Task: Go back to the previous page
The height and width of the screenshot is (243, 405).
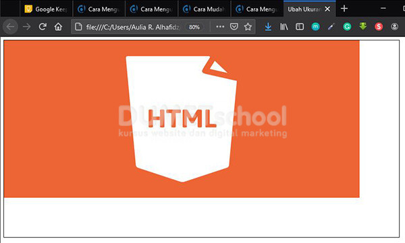Action: [10, 26]
